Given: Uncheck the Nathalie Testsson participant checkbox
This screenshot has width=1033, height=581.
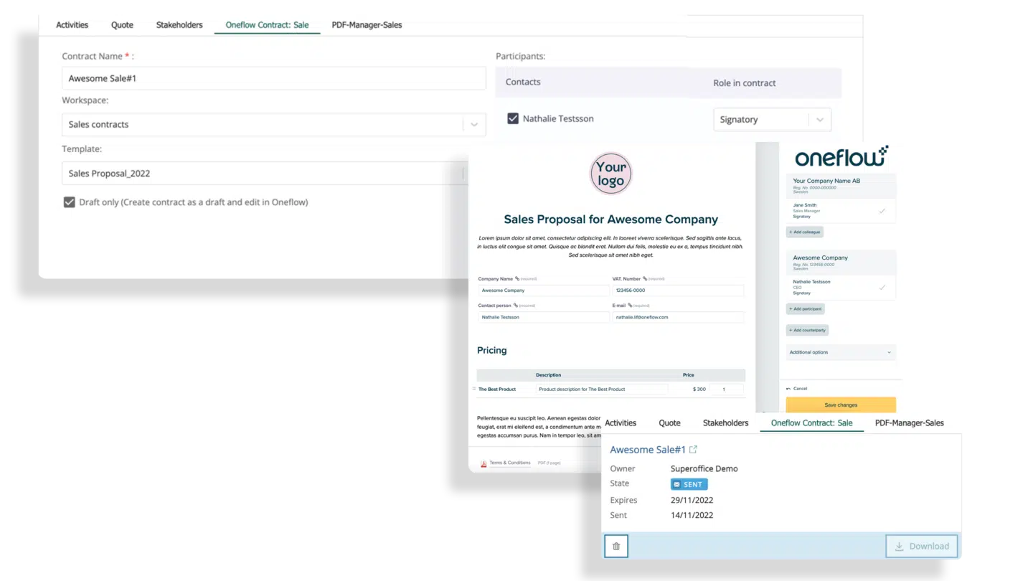Looking at the screenshot, I should click(513, 118).
